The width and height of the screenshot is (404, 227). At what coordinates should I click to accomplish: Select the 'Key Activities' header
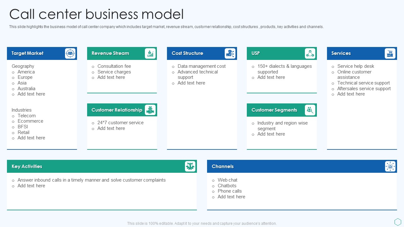point(27,166)
